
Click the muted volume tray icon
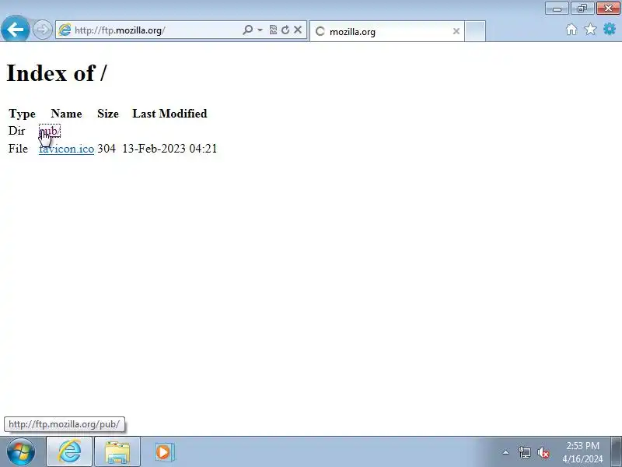[543, 452]
